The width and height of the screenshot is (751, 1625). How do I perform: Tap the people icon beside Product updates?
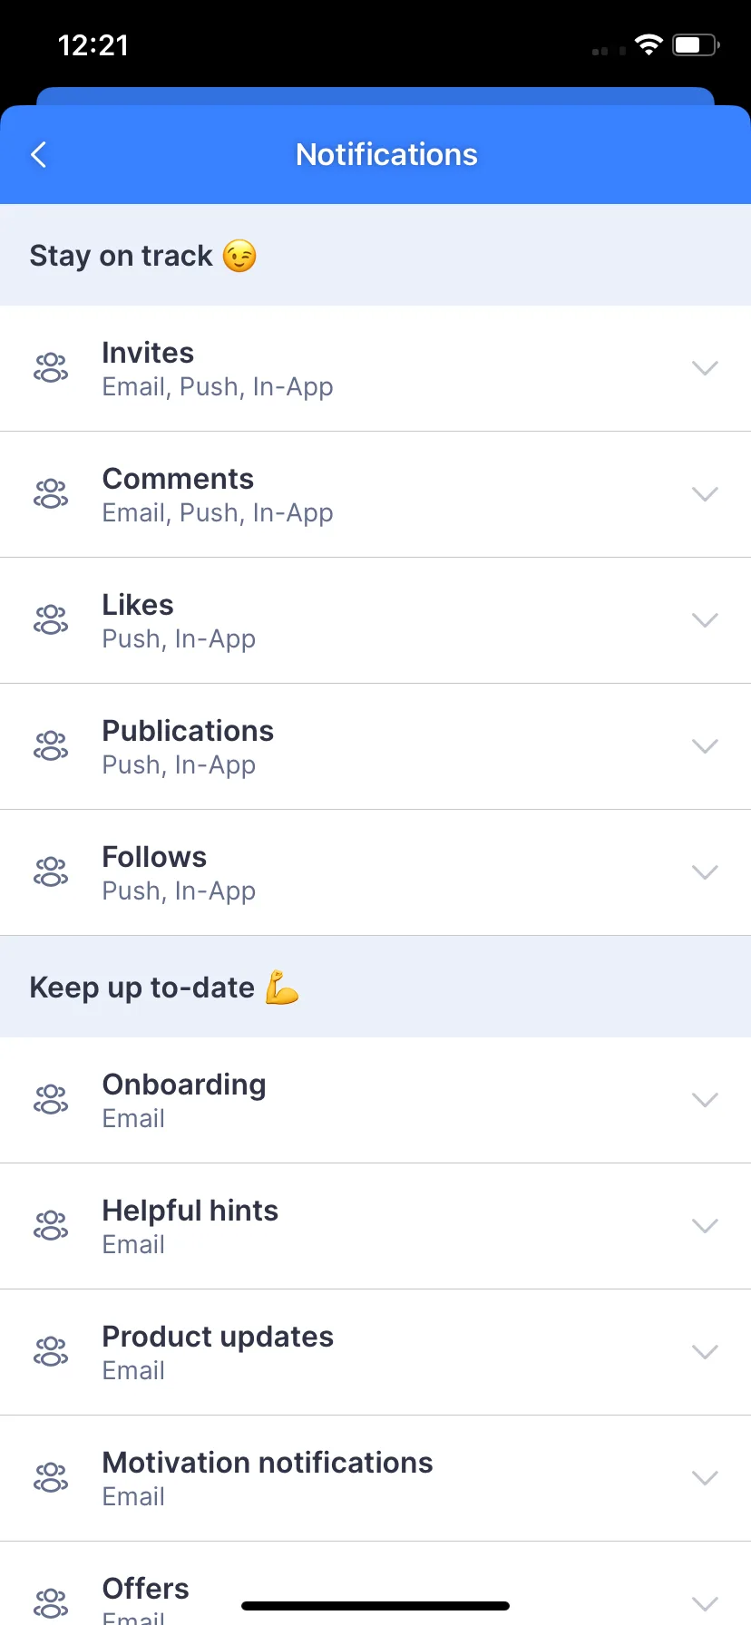51,1352
